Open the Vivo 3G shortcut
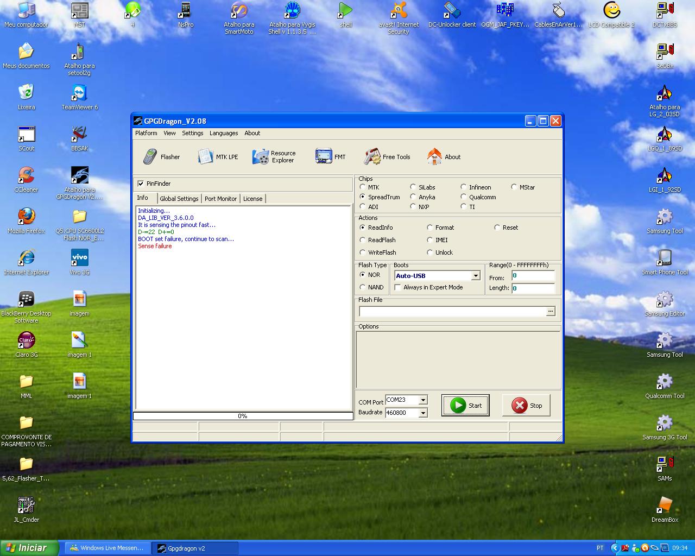Image resolution: width=695 pixels, height=556 pixels. (80, 262)
